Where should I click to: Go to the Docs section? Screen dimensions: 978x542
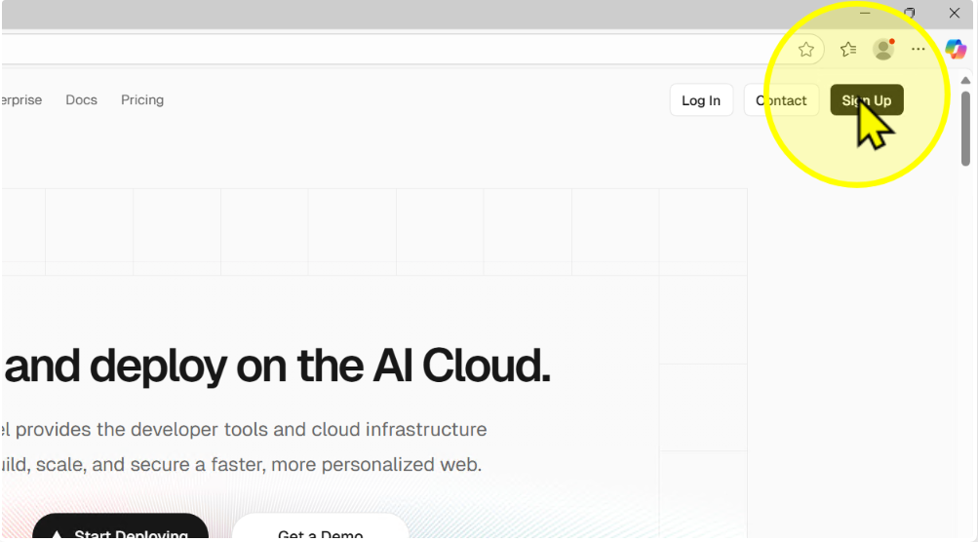pos(81,99)
